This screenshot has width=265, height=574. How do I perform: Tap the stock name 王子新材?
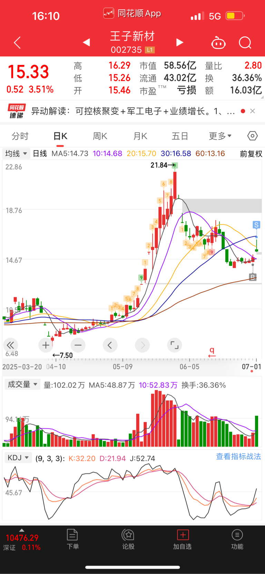coord(132,36)
